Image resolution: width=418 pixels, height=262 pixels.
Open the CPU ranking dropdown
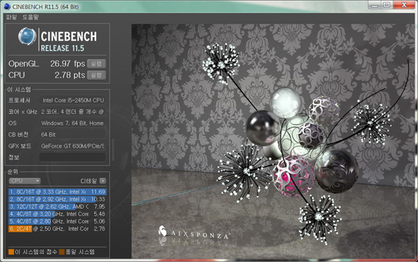(x=24, y=180)
